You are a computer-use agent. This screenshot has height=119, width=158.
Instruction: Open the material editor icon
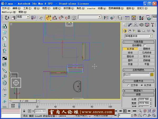coord(141,18)
